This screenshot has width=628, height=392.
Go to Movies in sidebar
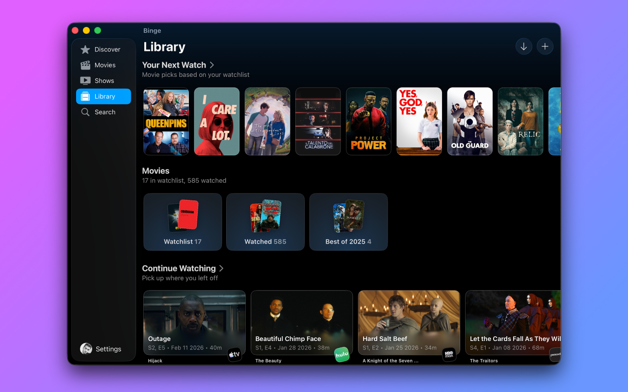click(x=104, y=65)
